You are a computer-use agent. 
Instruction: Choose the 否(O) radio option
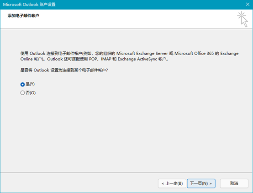[x=22, y=93]
